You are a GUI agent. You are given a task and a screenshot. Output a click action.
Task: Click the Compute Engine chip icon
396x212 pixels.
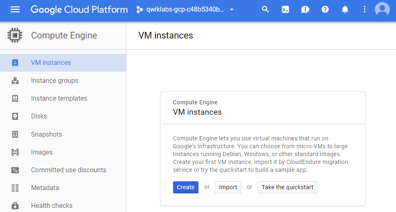tap(15, 35)
